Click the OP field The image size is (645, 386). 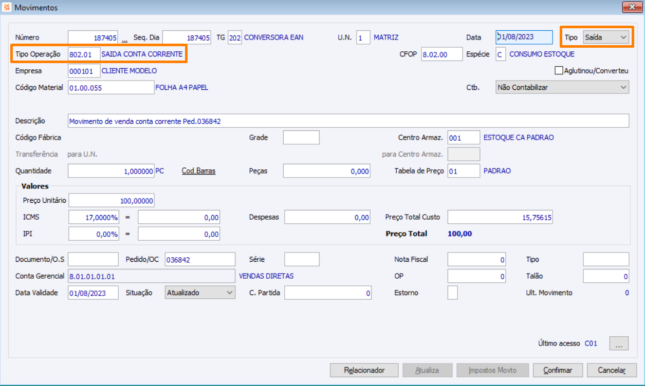tap(477, 276)
